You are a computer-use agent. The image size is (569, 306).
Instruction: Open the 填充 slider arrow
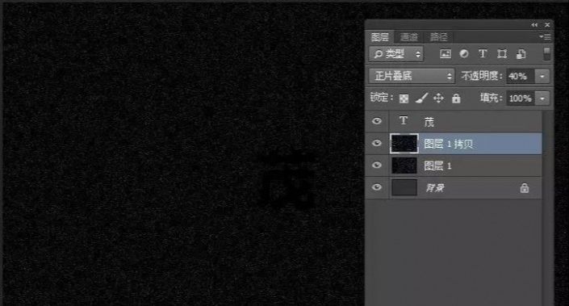tap(542, 99)
